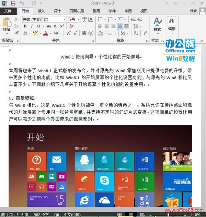Image resolution: width=206 pixels, height=217 pixels.
Task: Open the font size dropdown (五号)
Action: tap(79, 19)
